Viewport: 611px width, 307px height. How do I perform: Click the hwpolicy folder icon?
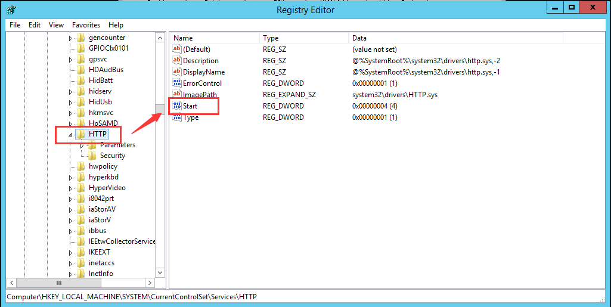pyautogui.click(x=80, y=166)
